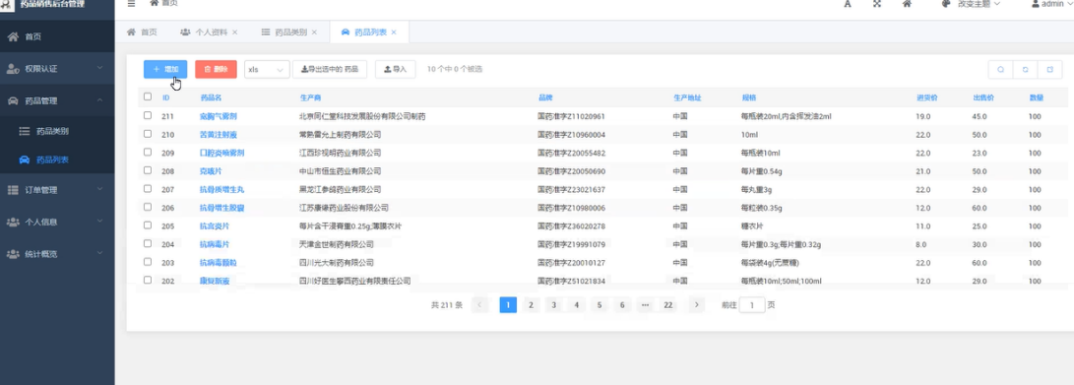This screenshot has width=1074, height=385.
Task: Open 药品类别 in the sidebar
Action: pyautogui.click(x=52, y=130)
